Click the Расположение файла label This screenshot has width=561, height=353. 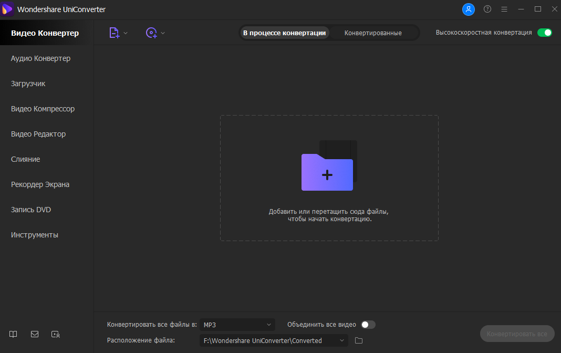pos(141,340)
